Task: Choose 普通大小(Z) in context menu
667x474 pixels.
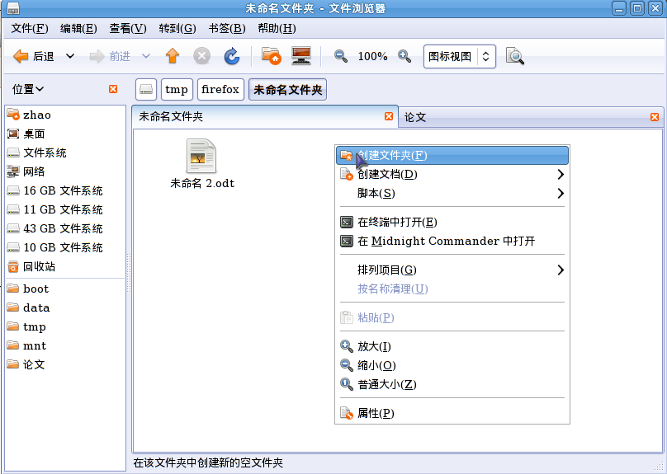Action: pyautogui.click(x=452, y=384)
